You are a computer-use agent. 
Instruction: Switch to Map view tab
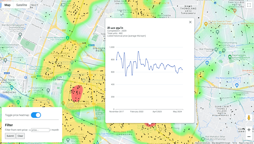pyautogui.click(x=7, y=5)
